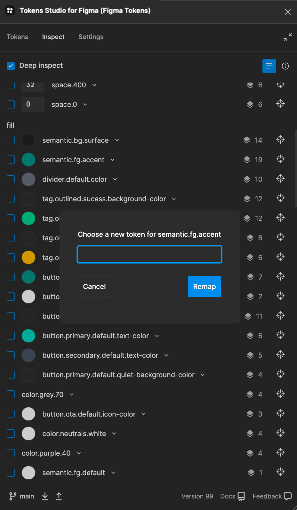Screen dimensions: 297x510
Task: Click the main branch name
Action: point(27,496)
